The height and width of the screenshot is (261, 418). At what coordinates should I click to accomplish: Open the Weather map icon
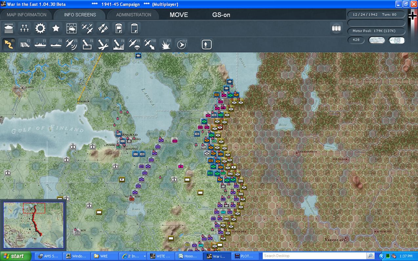tap(72, 28)
